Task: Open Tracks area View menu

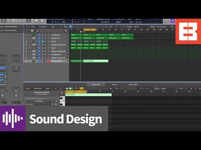Action: [54, 27]
